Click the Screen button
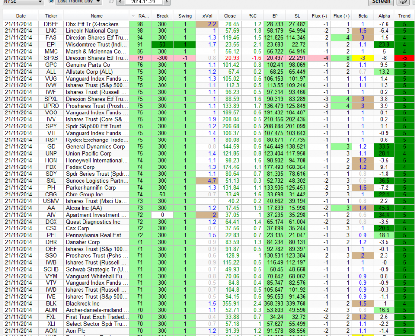The height and width of the screenshot is (336, 415). pyautogui.click(x=381, y=2)
